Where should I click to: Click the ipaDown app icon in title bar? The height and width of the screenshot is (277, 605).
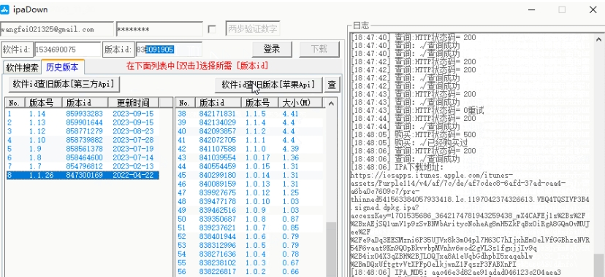click(4, 9)
